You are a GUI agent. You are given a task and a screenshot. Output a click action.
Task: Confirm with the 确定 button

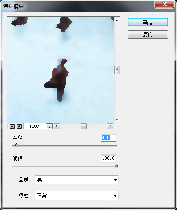[148, 22]
